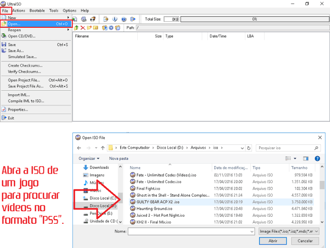Expand the Organizar dropdown
330x248 pixels.
pyautogui.click(x=89, y=158)
